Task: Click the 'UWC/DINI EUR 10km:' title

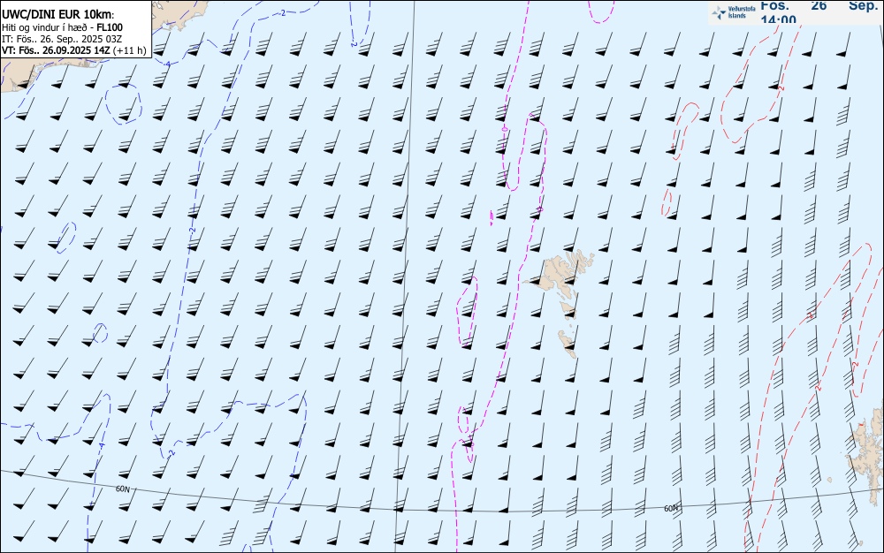Action: pos(58,15)
